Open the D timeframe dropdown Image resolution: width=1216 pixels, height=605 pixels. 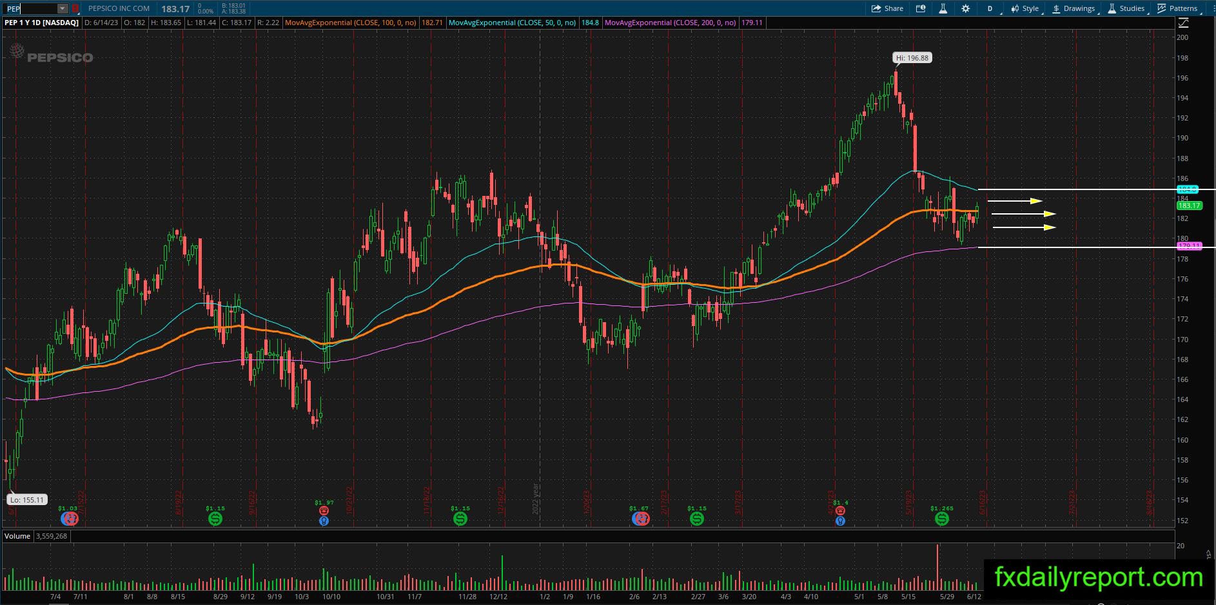point(990,8)
